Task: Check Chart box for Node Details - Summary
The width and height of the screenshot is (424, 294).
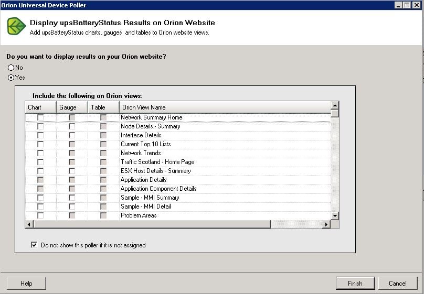Action: (40, 126)
